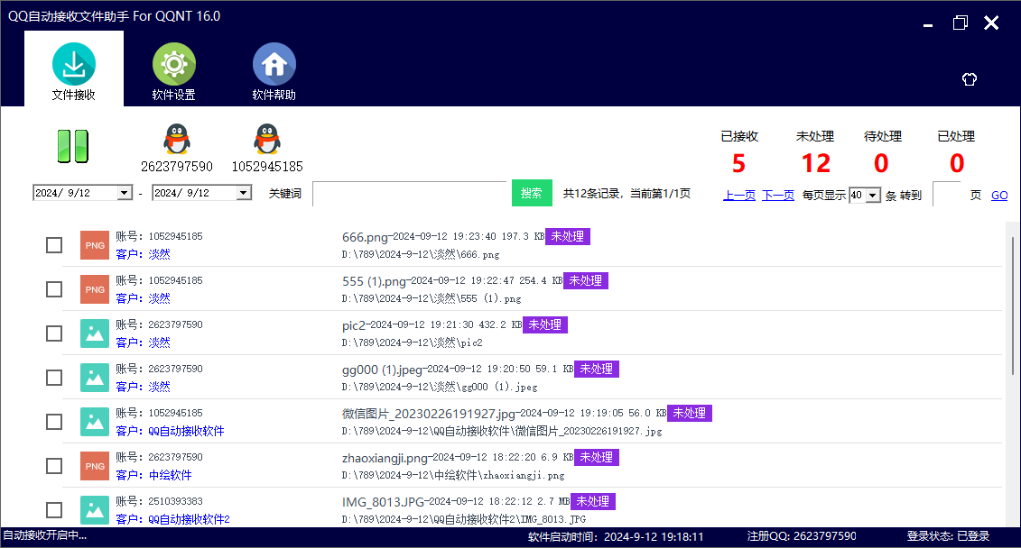Focus the 关键词 search input field

pos(409,194)
